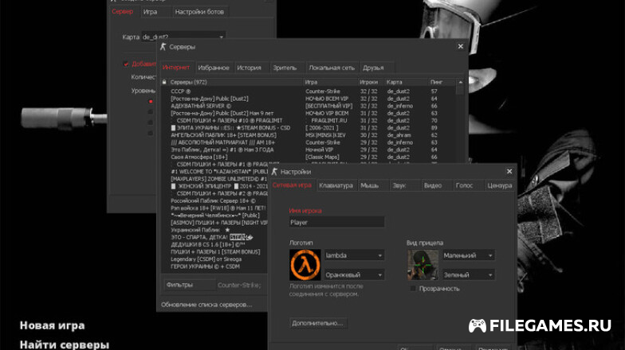The width and height of the screenshot is (625, 350).
Task: Select the red-marked level radio button
Action: (x=150, y=102)
